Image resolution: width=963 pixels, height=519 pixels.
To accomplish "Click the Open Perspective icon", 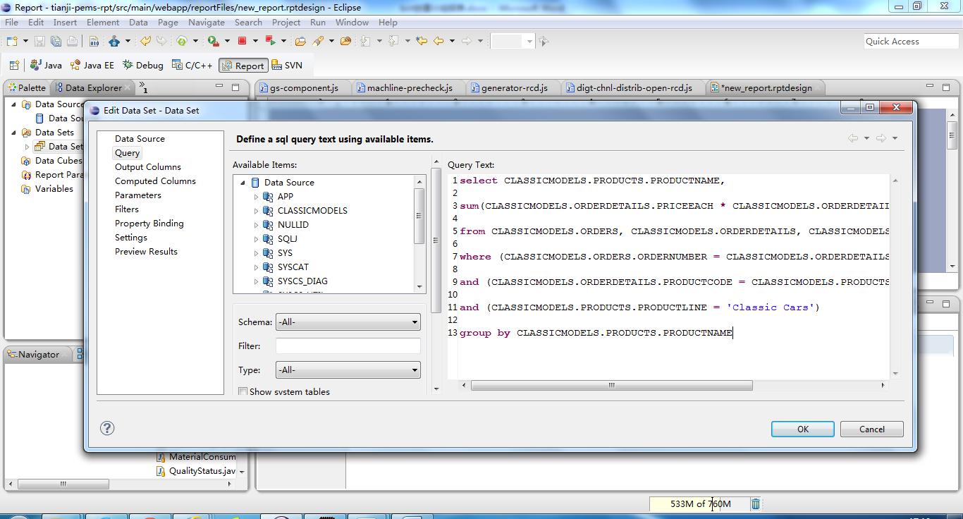I will point(14,65).
